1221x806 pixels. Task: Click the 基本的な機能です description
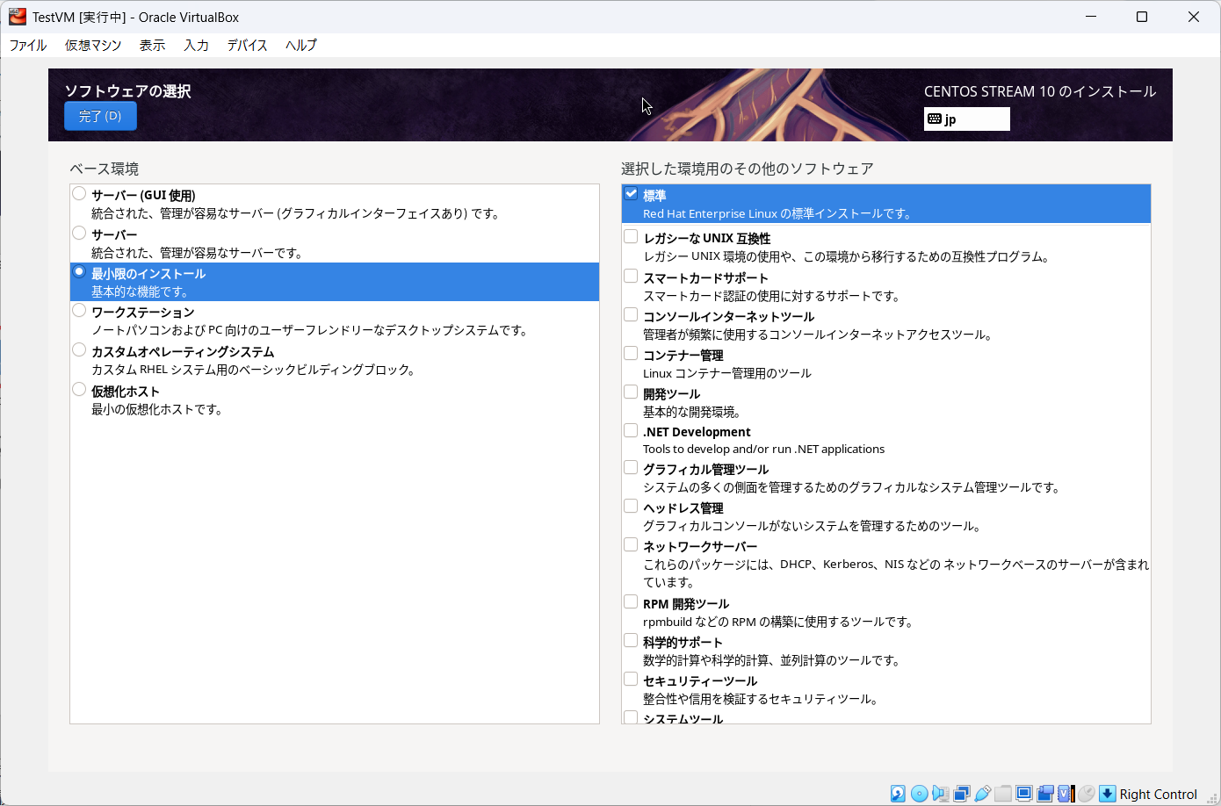[x=141, y=291]
